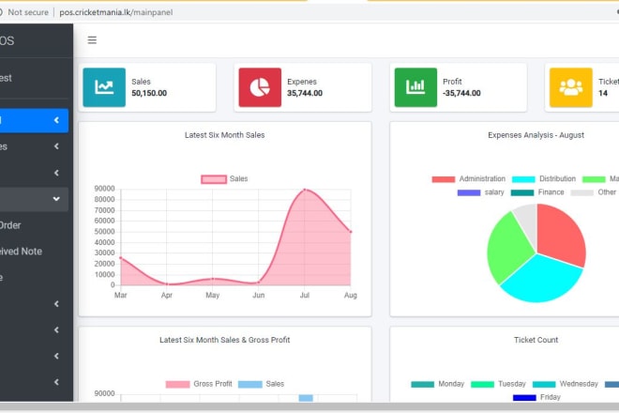
Task: Click the ticket count value 14
Action: pyautogui.click(x=603, y=93)
